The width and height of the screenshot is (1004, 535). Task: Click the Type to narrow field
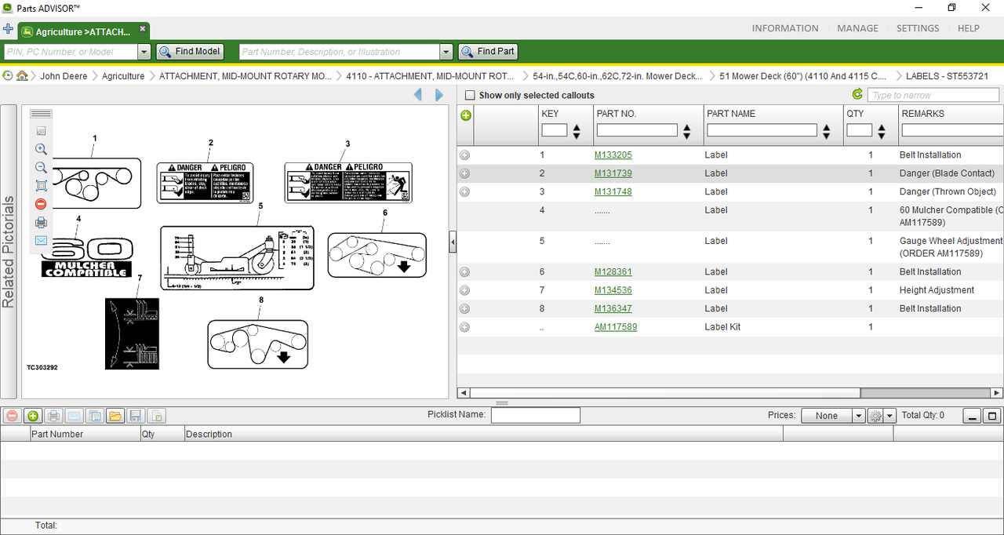[x=933, y=95]
